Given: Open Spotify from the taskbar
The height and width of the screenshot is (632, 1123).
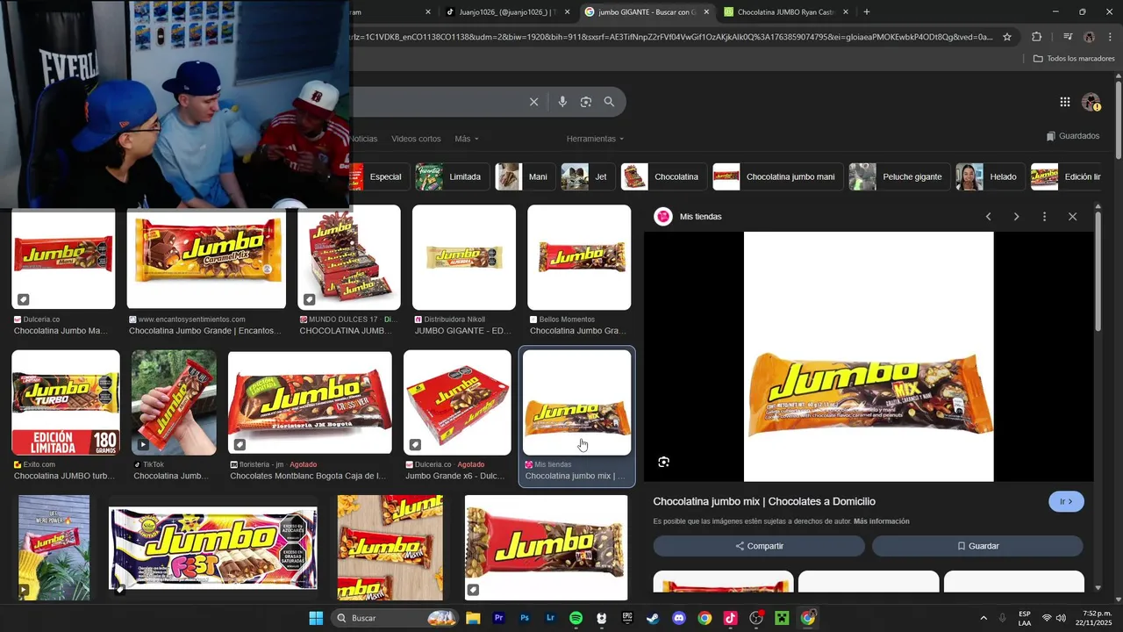Looking at the screenshot, I should [576, 618].
